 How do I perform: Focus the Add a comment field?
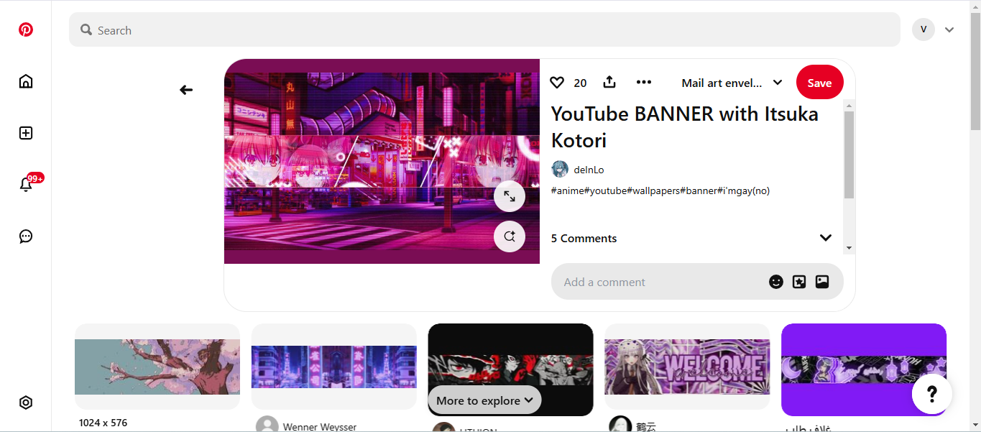pos(661,282)
